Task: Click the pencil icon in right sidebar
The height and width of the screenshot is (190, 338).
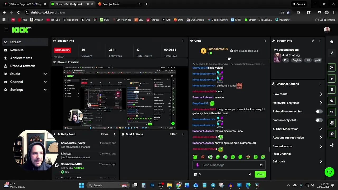Action: pyautogui.click(x=332, y=53)
